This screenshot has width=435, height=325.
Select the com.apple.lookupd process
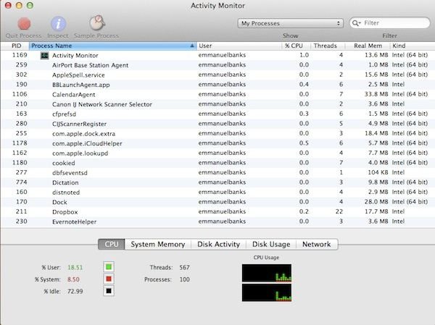(x=217, y=153)
